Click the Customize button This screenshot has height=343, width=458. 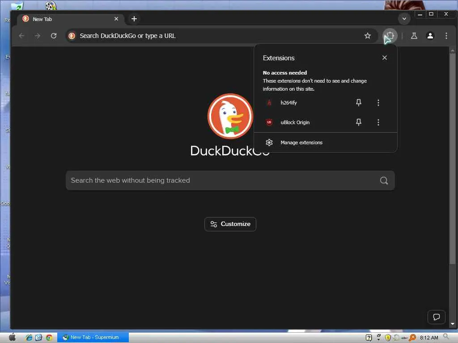point(230,224)
